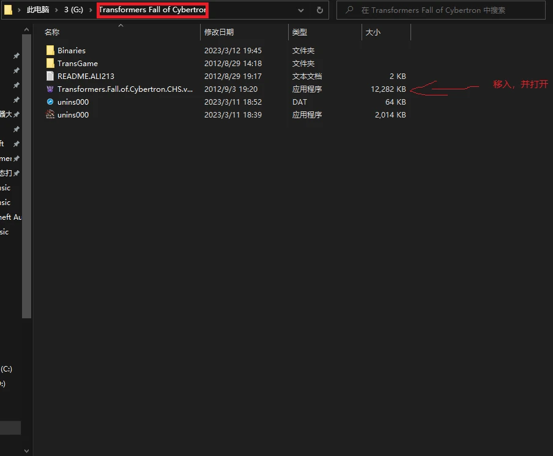Viewport: 553px width, 456px height.
Task: Click date 2023/3/11 18:39
Action: (x=233, y=114)
